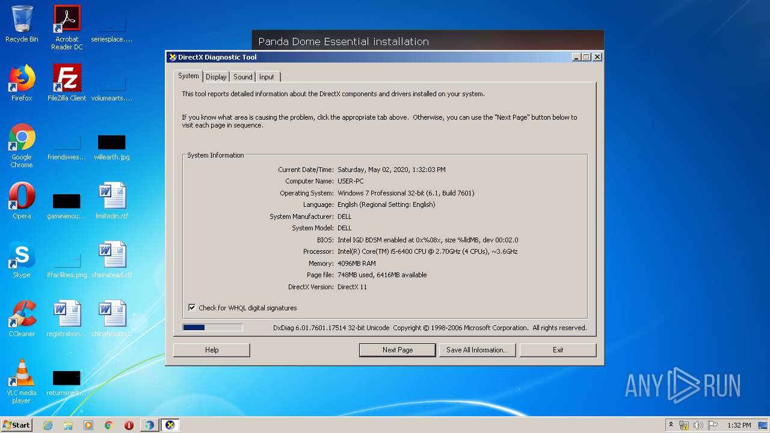Viewport: 770px width, 433px height.
Task: Click Chrome icon in taskbar
Action: click(109, 425)
